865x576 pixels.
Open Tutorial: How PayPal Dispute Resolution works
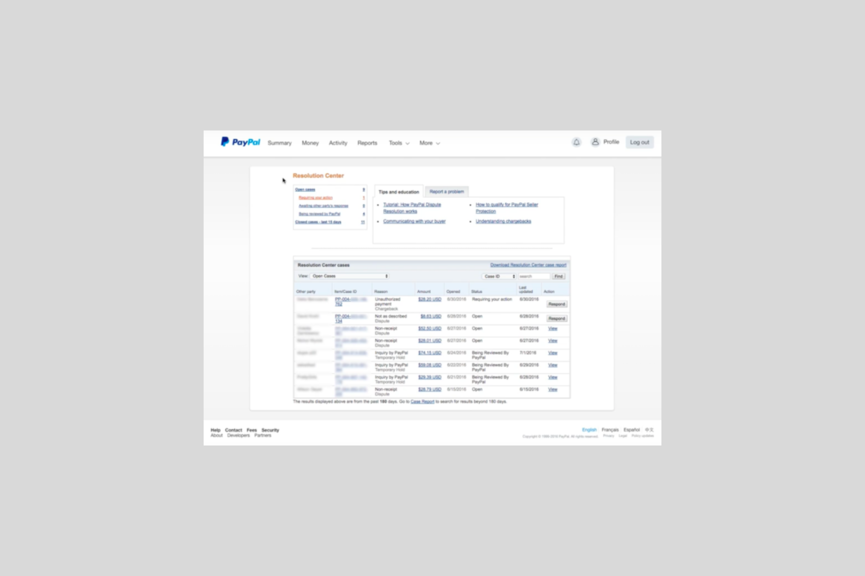tap(411, 208)
